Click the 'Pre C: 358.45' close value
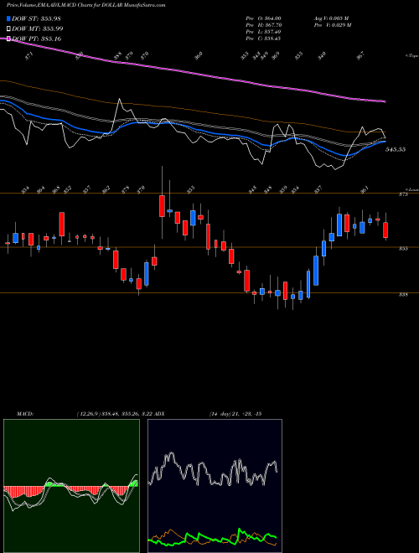 263,39
